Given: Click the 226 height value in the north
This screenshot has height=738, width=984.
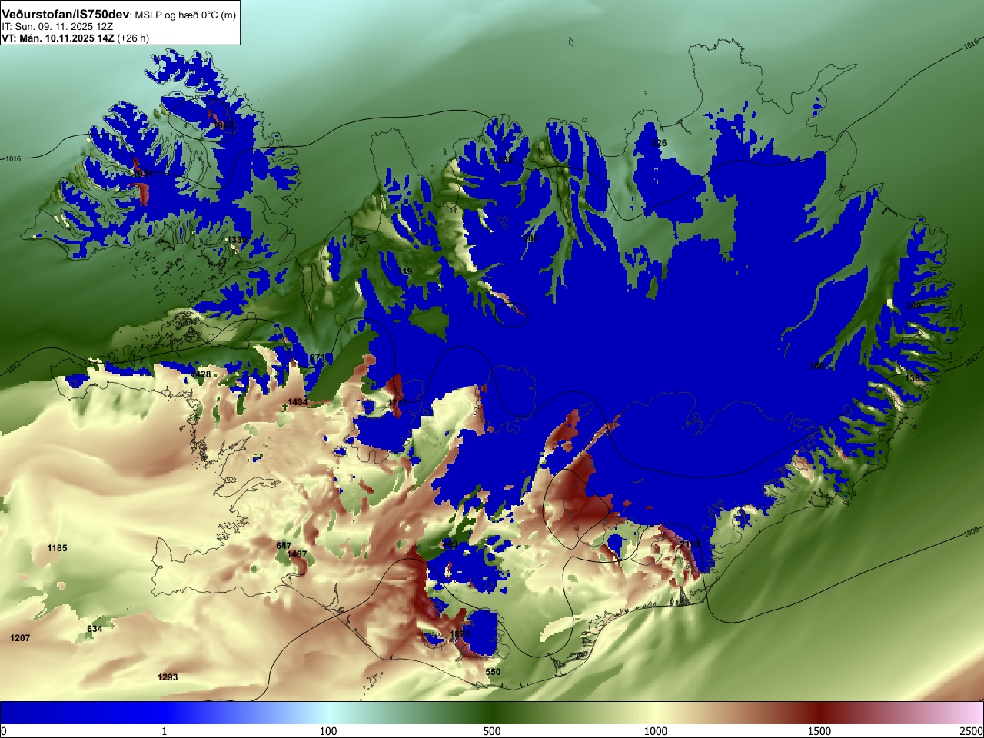Looking at the screenshot, I should coord(659,143).
